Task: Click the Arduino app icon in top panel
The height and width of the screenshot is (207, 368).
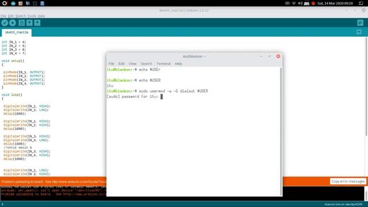Action: [x=13, y=3]
